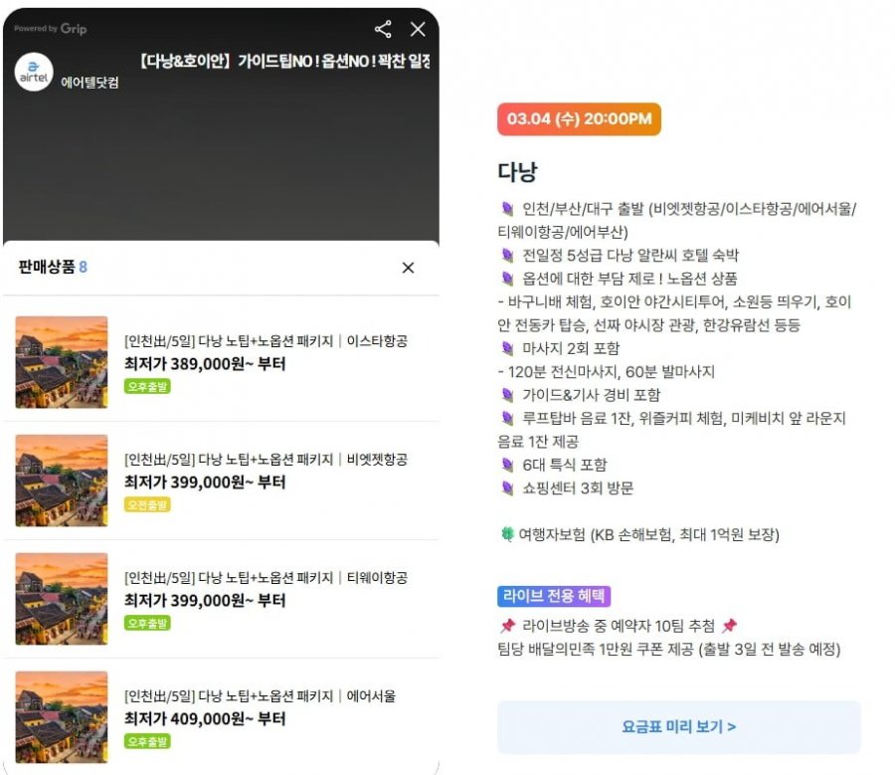
Task: Click the share icon in the header
Action: [x=383, y=29]
